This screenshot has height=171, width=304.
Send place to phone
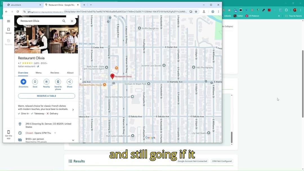(x=58, y=85)
